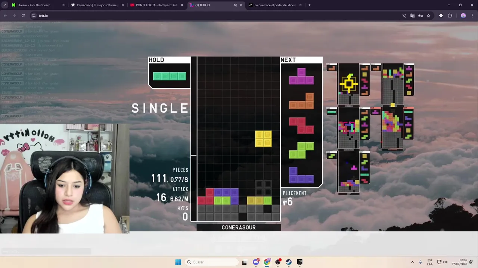Click the Buscar taskbar search box
Screen dimensions: 478x268
coord(212,262)
